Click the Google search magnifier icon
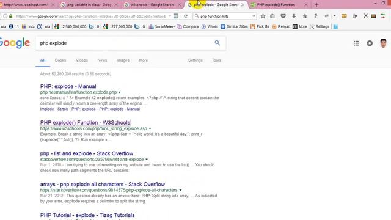The width and height of the screenshot is (391, 220). (x=217, y=43)
